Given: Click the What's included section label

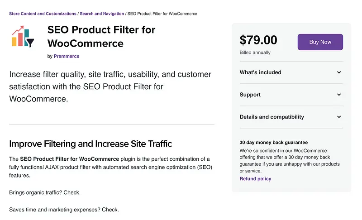Looking at the screenshot, I should click(260, 72).
